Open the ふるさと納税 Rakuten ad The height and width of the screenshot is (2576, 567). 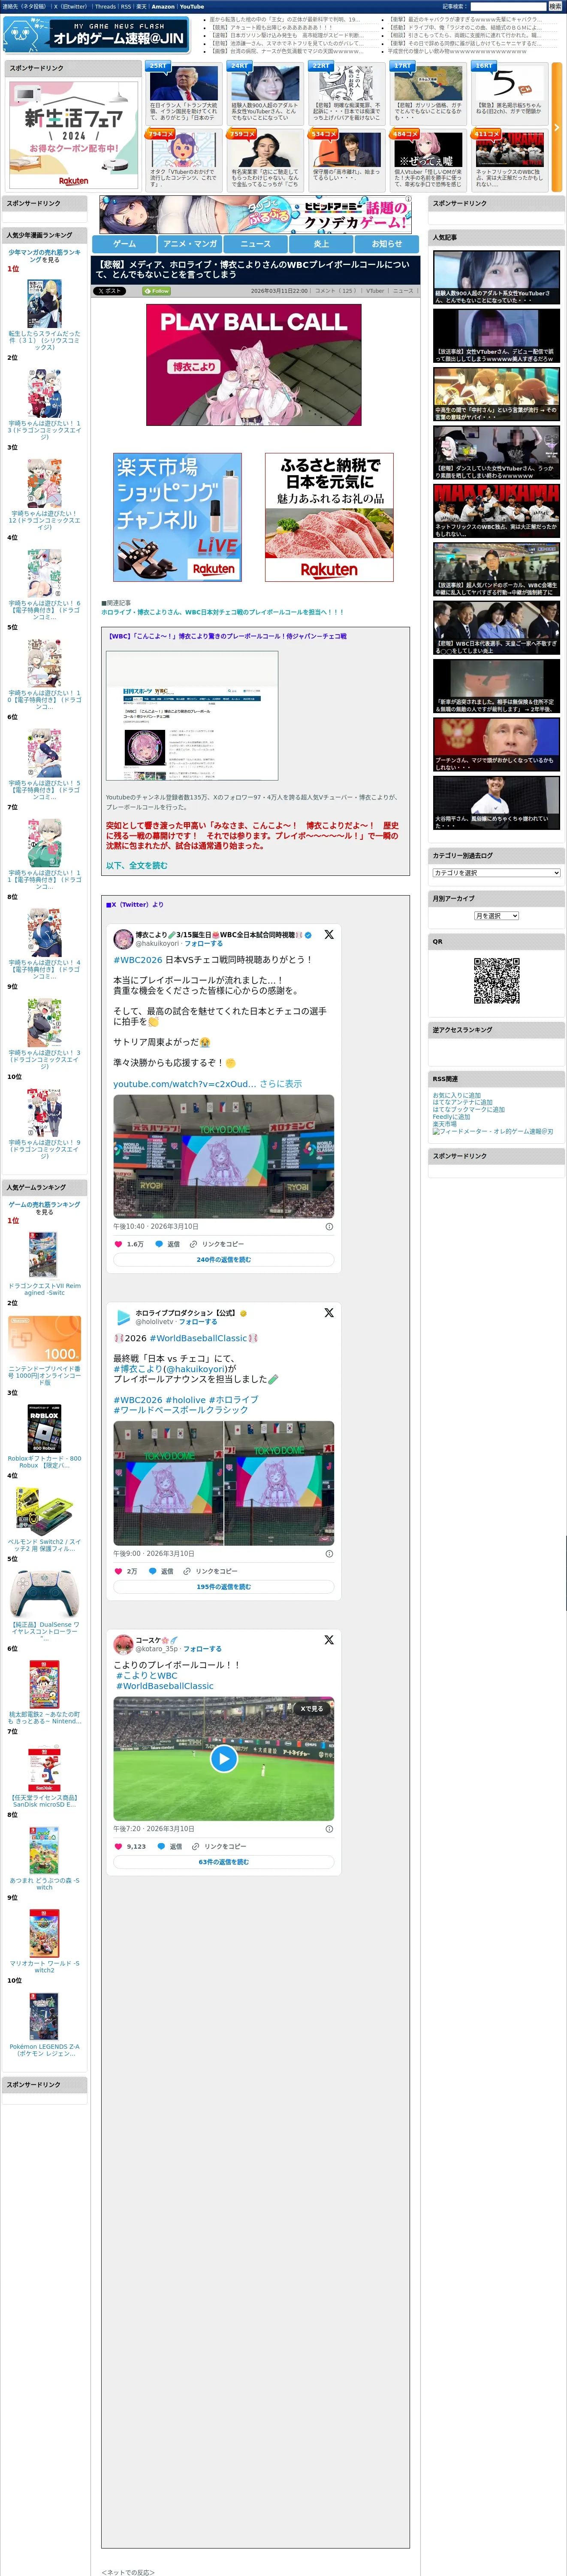(329, 517)
